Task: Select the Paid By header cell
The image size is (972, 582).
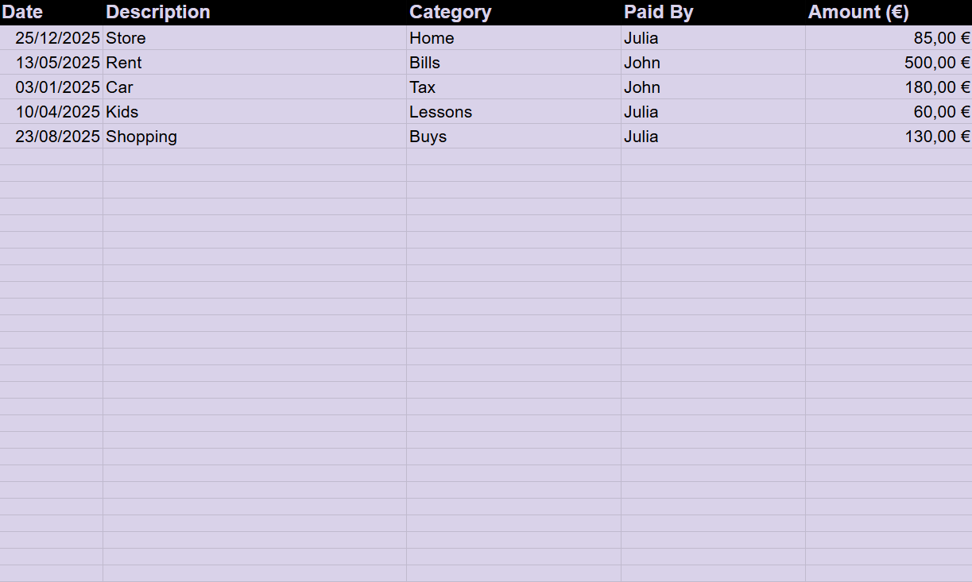Action: pyautogui.click(x=658, y=12)
